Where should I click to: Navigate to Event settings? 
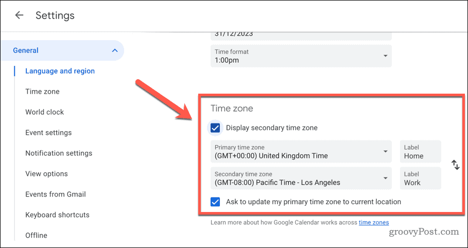[x=48, y=133]
